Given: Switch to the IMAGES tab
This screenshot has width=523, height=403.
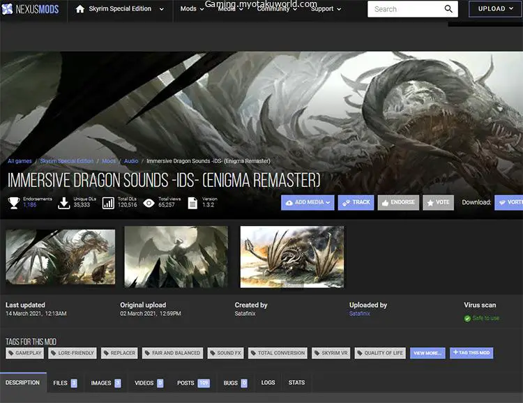Looking at the screenshot, I should pyautogui.click(x=106, y=383).
